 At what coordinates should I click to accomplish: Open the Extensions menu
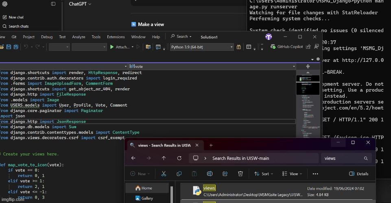[x=116, y=37]
